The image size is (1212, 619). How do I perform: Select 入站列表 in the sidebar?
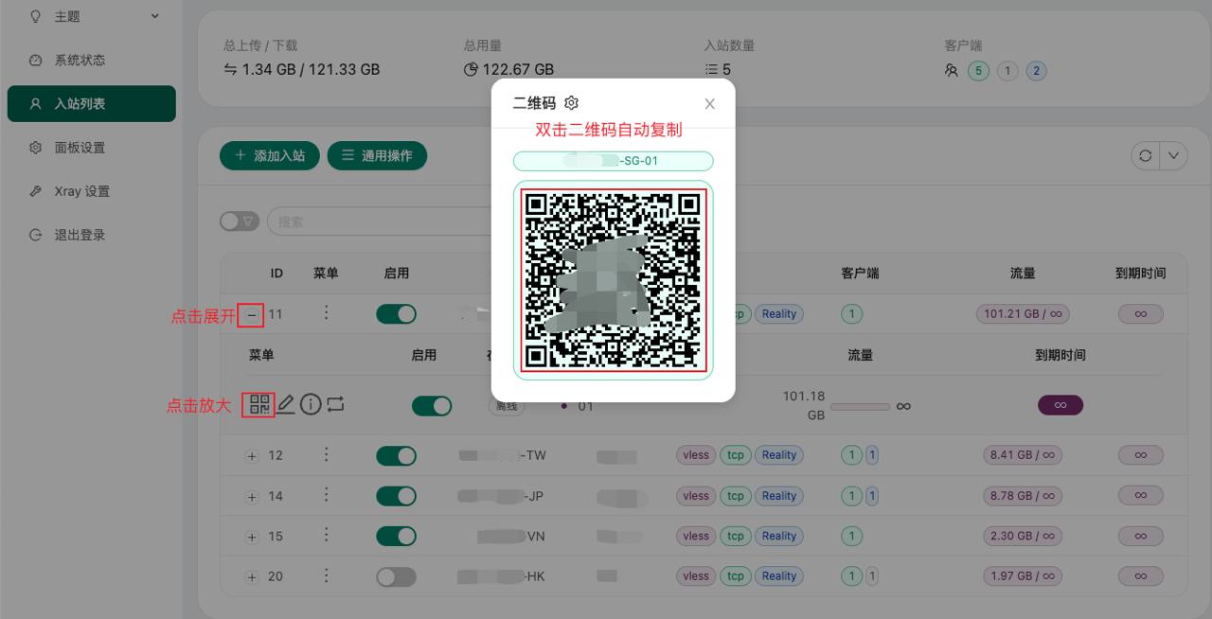pos(92,103)
